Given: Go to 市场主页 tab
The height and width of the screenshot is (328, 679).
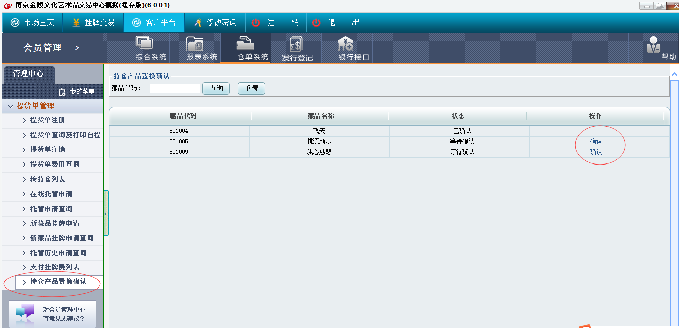Looking at the screenshot, I should pyautogui.click(x=32, y=23).
